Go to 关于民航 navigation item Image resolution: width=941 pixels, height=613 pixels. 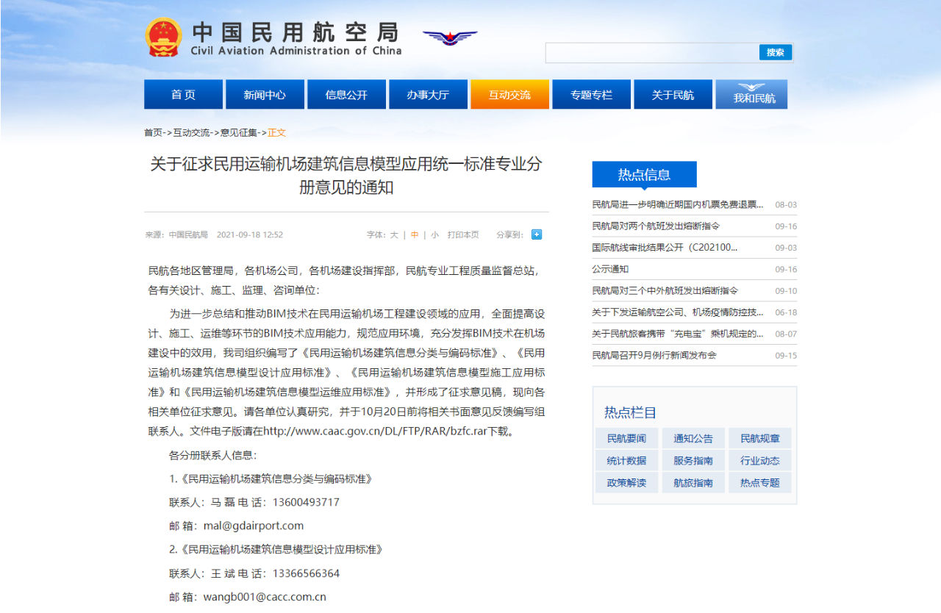673,95
